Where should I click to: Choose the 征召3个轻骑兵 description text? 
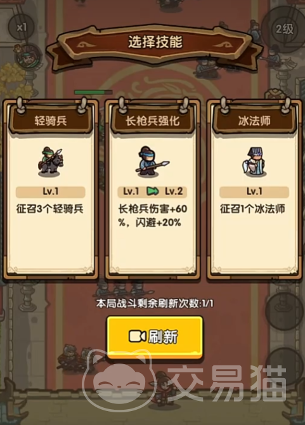point(50,209)
